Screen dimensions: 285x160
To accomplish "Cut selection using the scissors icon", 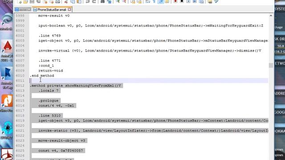I will pyautogui.click(x=66, y=2).
